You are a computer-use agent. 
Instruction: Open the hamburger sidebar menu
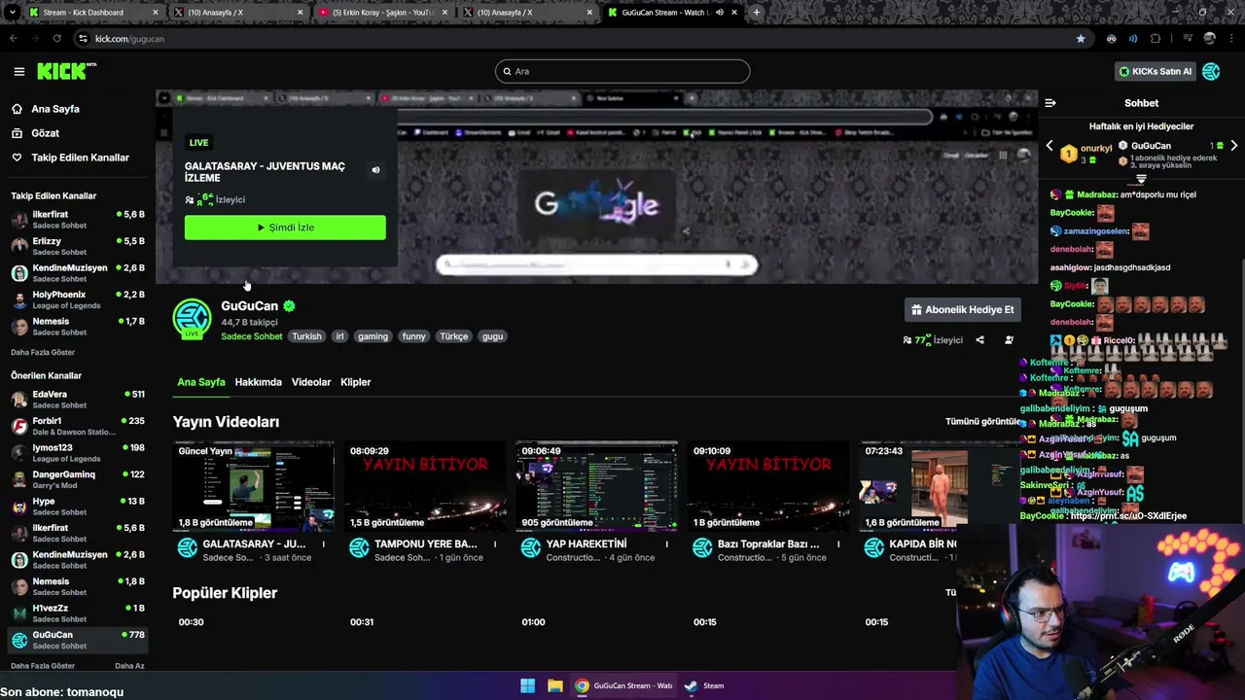(18, 71)
